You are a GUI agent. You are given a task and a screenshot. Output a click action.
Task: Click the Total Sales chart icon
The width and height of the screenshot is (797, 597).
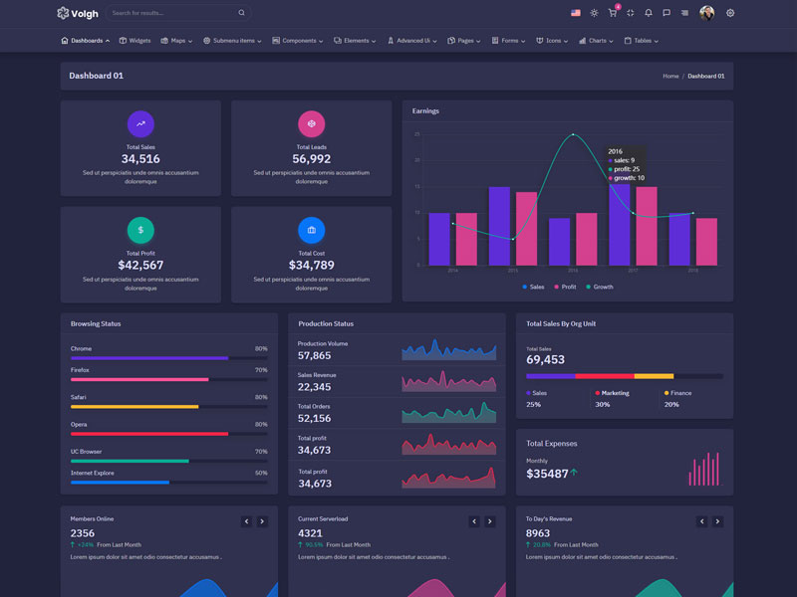[140, 124]
